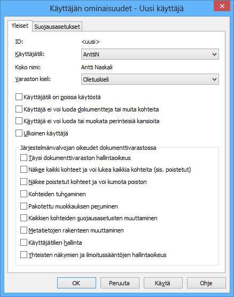The width and height of the screenshot is (234, 297).
Task: Tick 'Käyttäjä ei voi luoda tai muokata perinteisiä kansioita'
Action: click(x=19, y=121)
